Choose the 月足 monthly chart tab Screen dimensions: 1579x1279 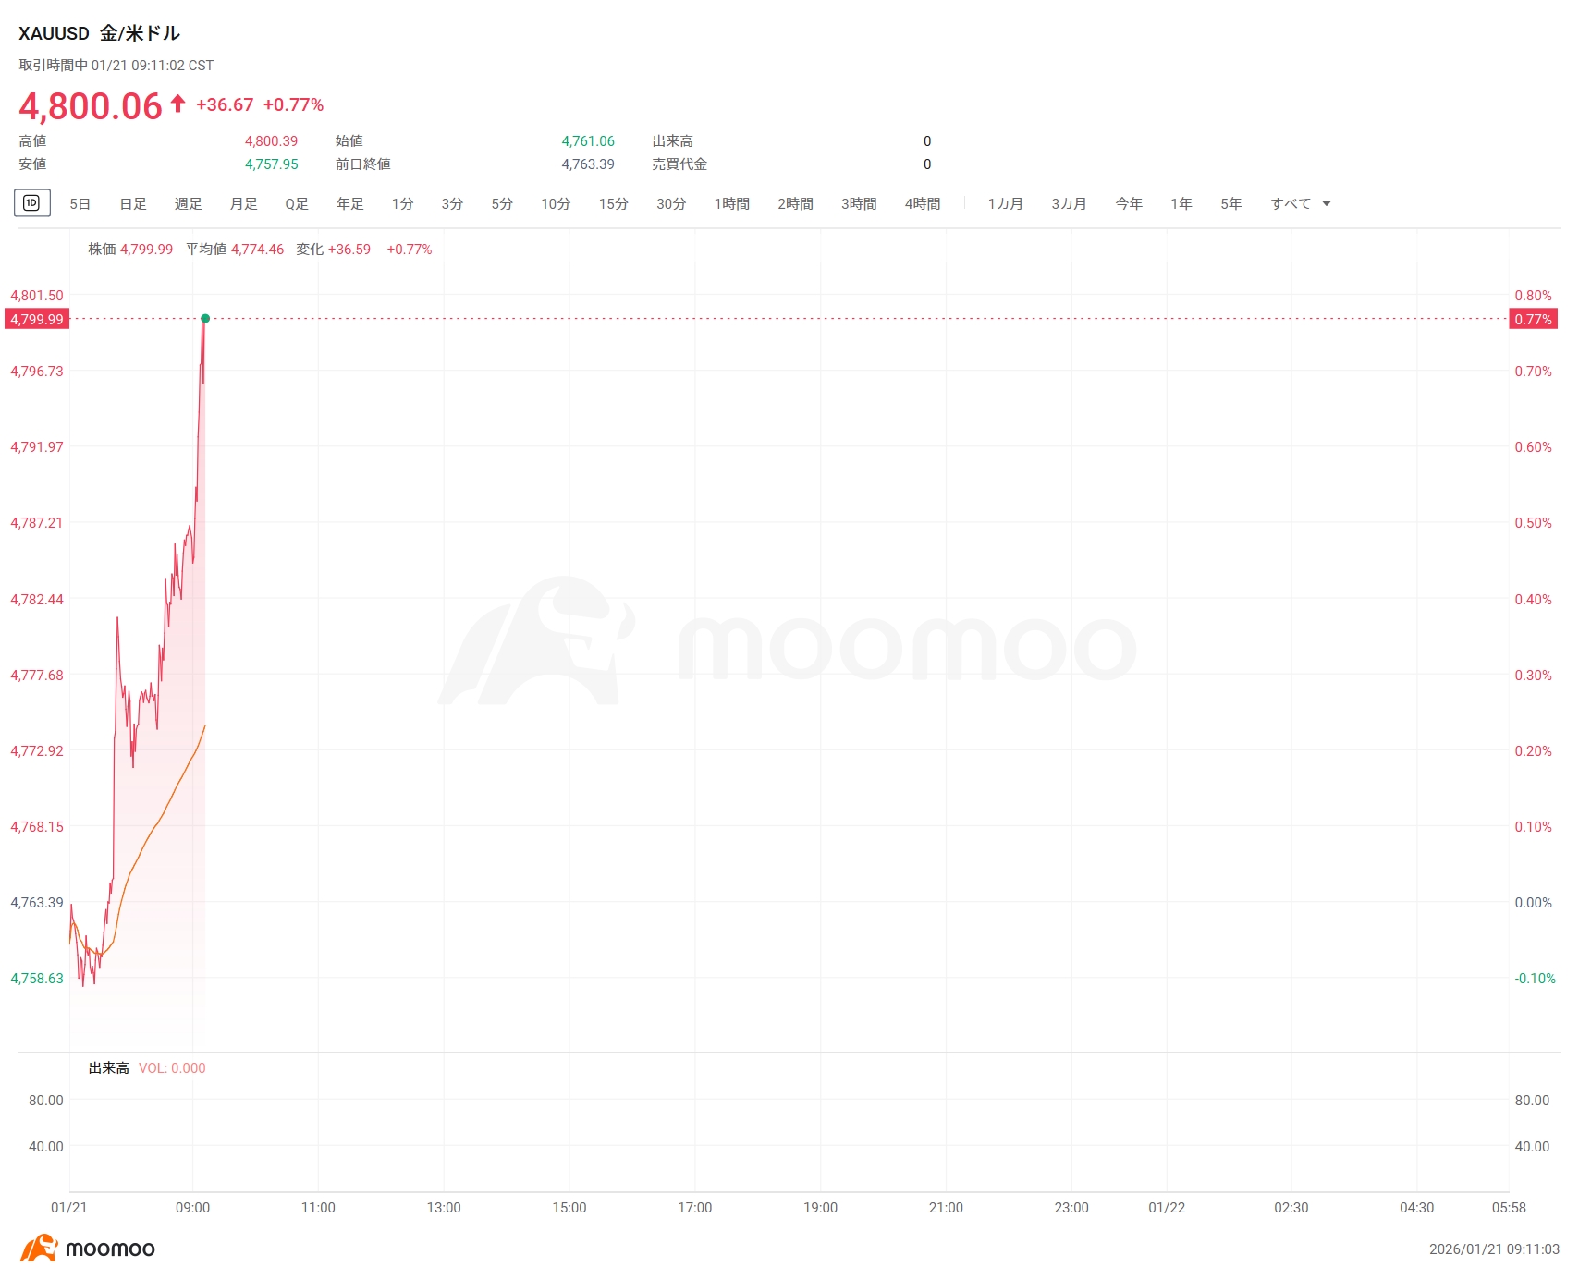243,204
